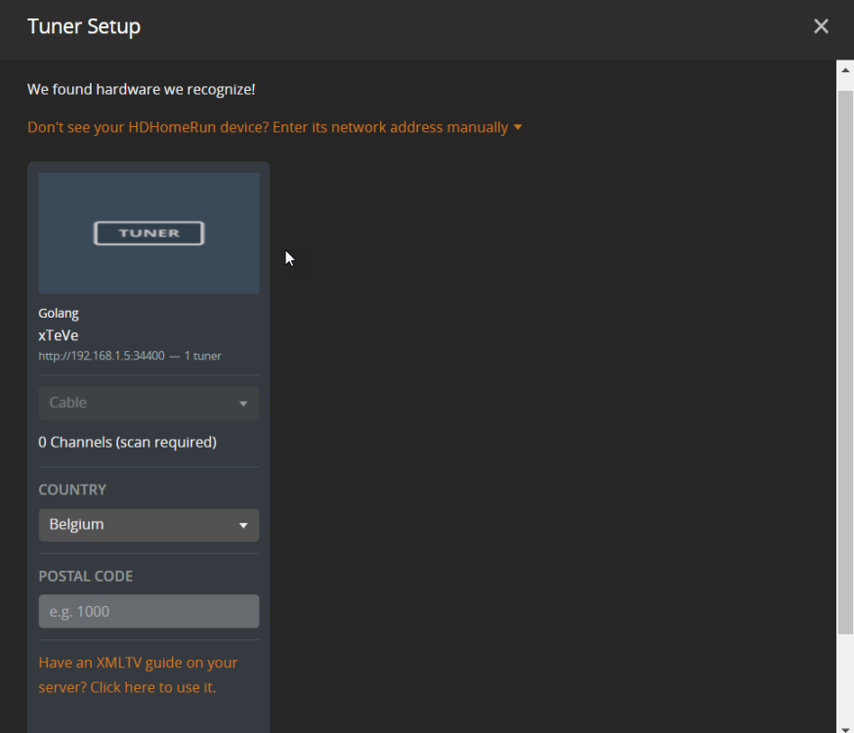Click the Cable dropdown arrow icon
The width and height of the screenshot is (854, 733).
[x=243, y=404]
